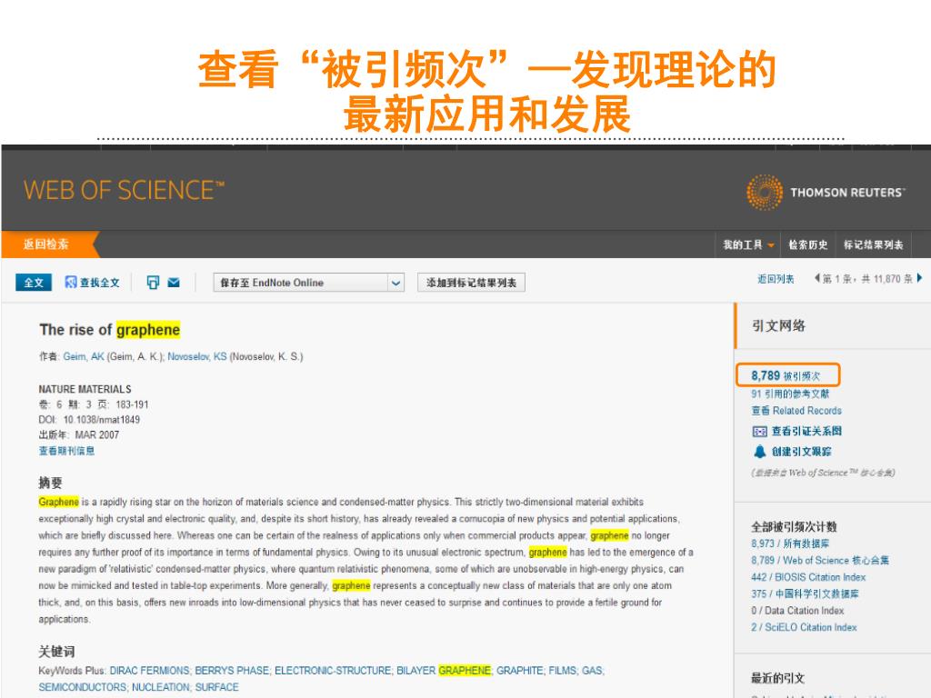The height and width of the screenshot is (698, 931).
Task: Click the print icon in toolbar
Action: (x=153, y=283)
